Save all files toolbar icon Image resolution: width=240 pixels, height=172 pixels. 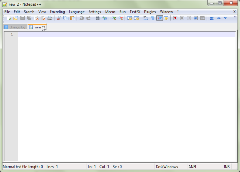(x=29, y=18)
